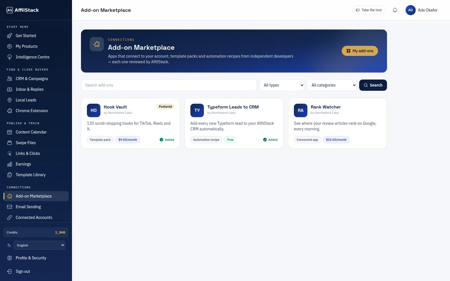This screenshot has width=450, height=281.
Task: Click the Connected Accounts link icon
Action: 10,217
